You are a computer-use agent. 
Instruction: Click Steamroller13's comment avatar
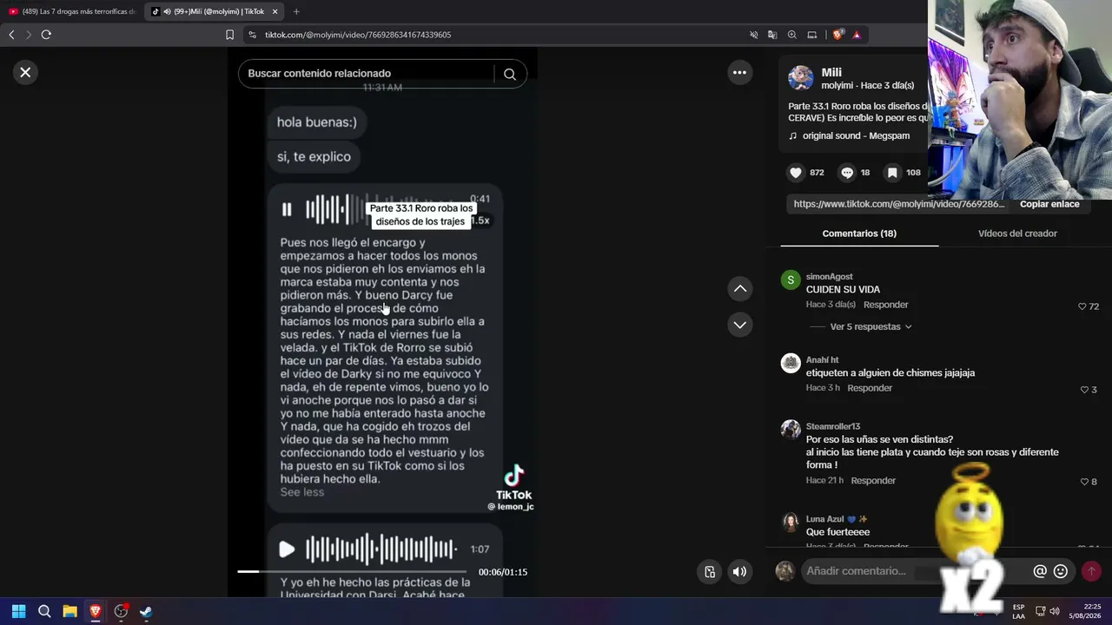click(x=791, y=429)
